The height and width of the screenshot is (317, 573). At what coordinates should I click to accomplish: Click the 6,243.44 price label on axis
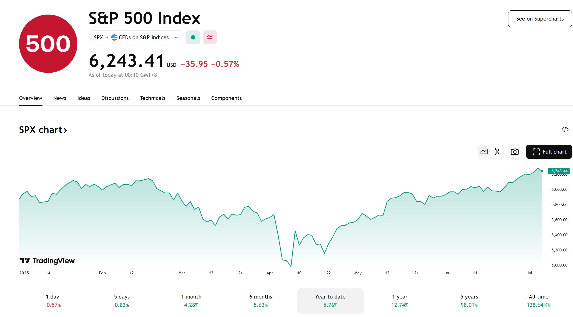tap(559, 171)
